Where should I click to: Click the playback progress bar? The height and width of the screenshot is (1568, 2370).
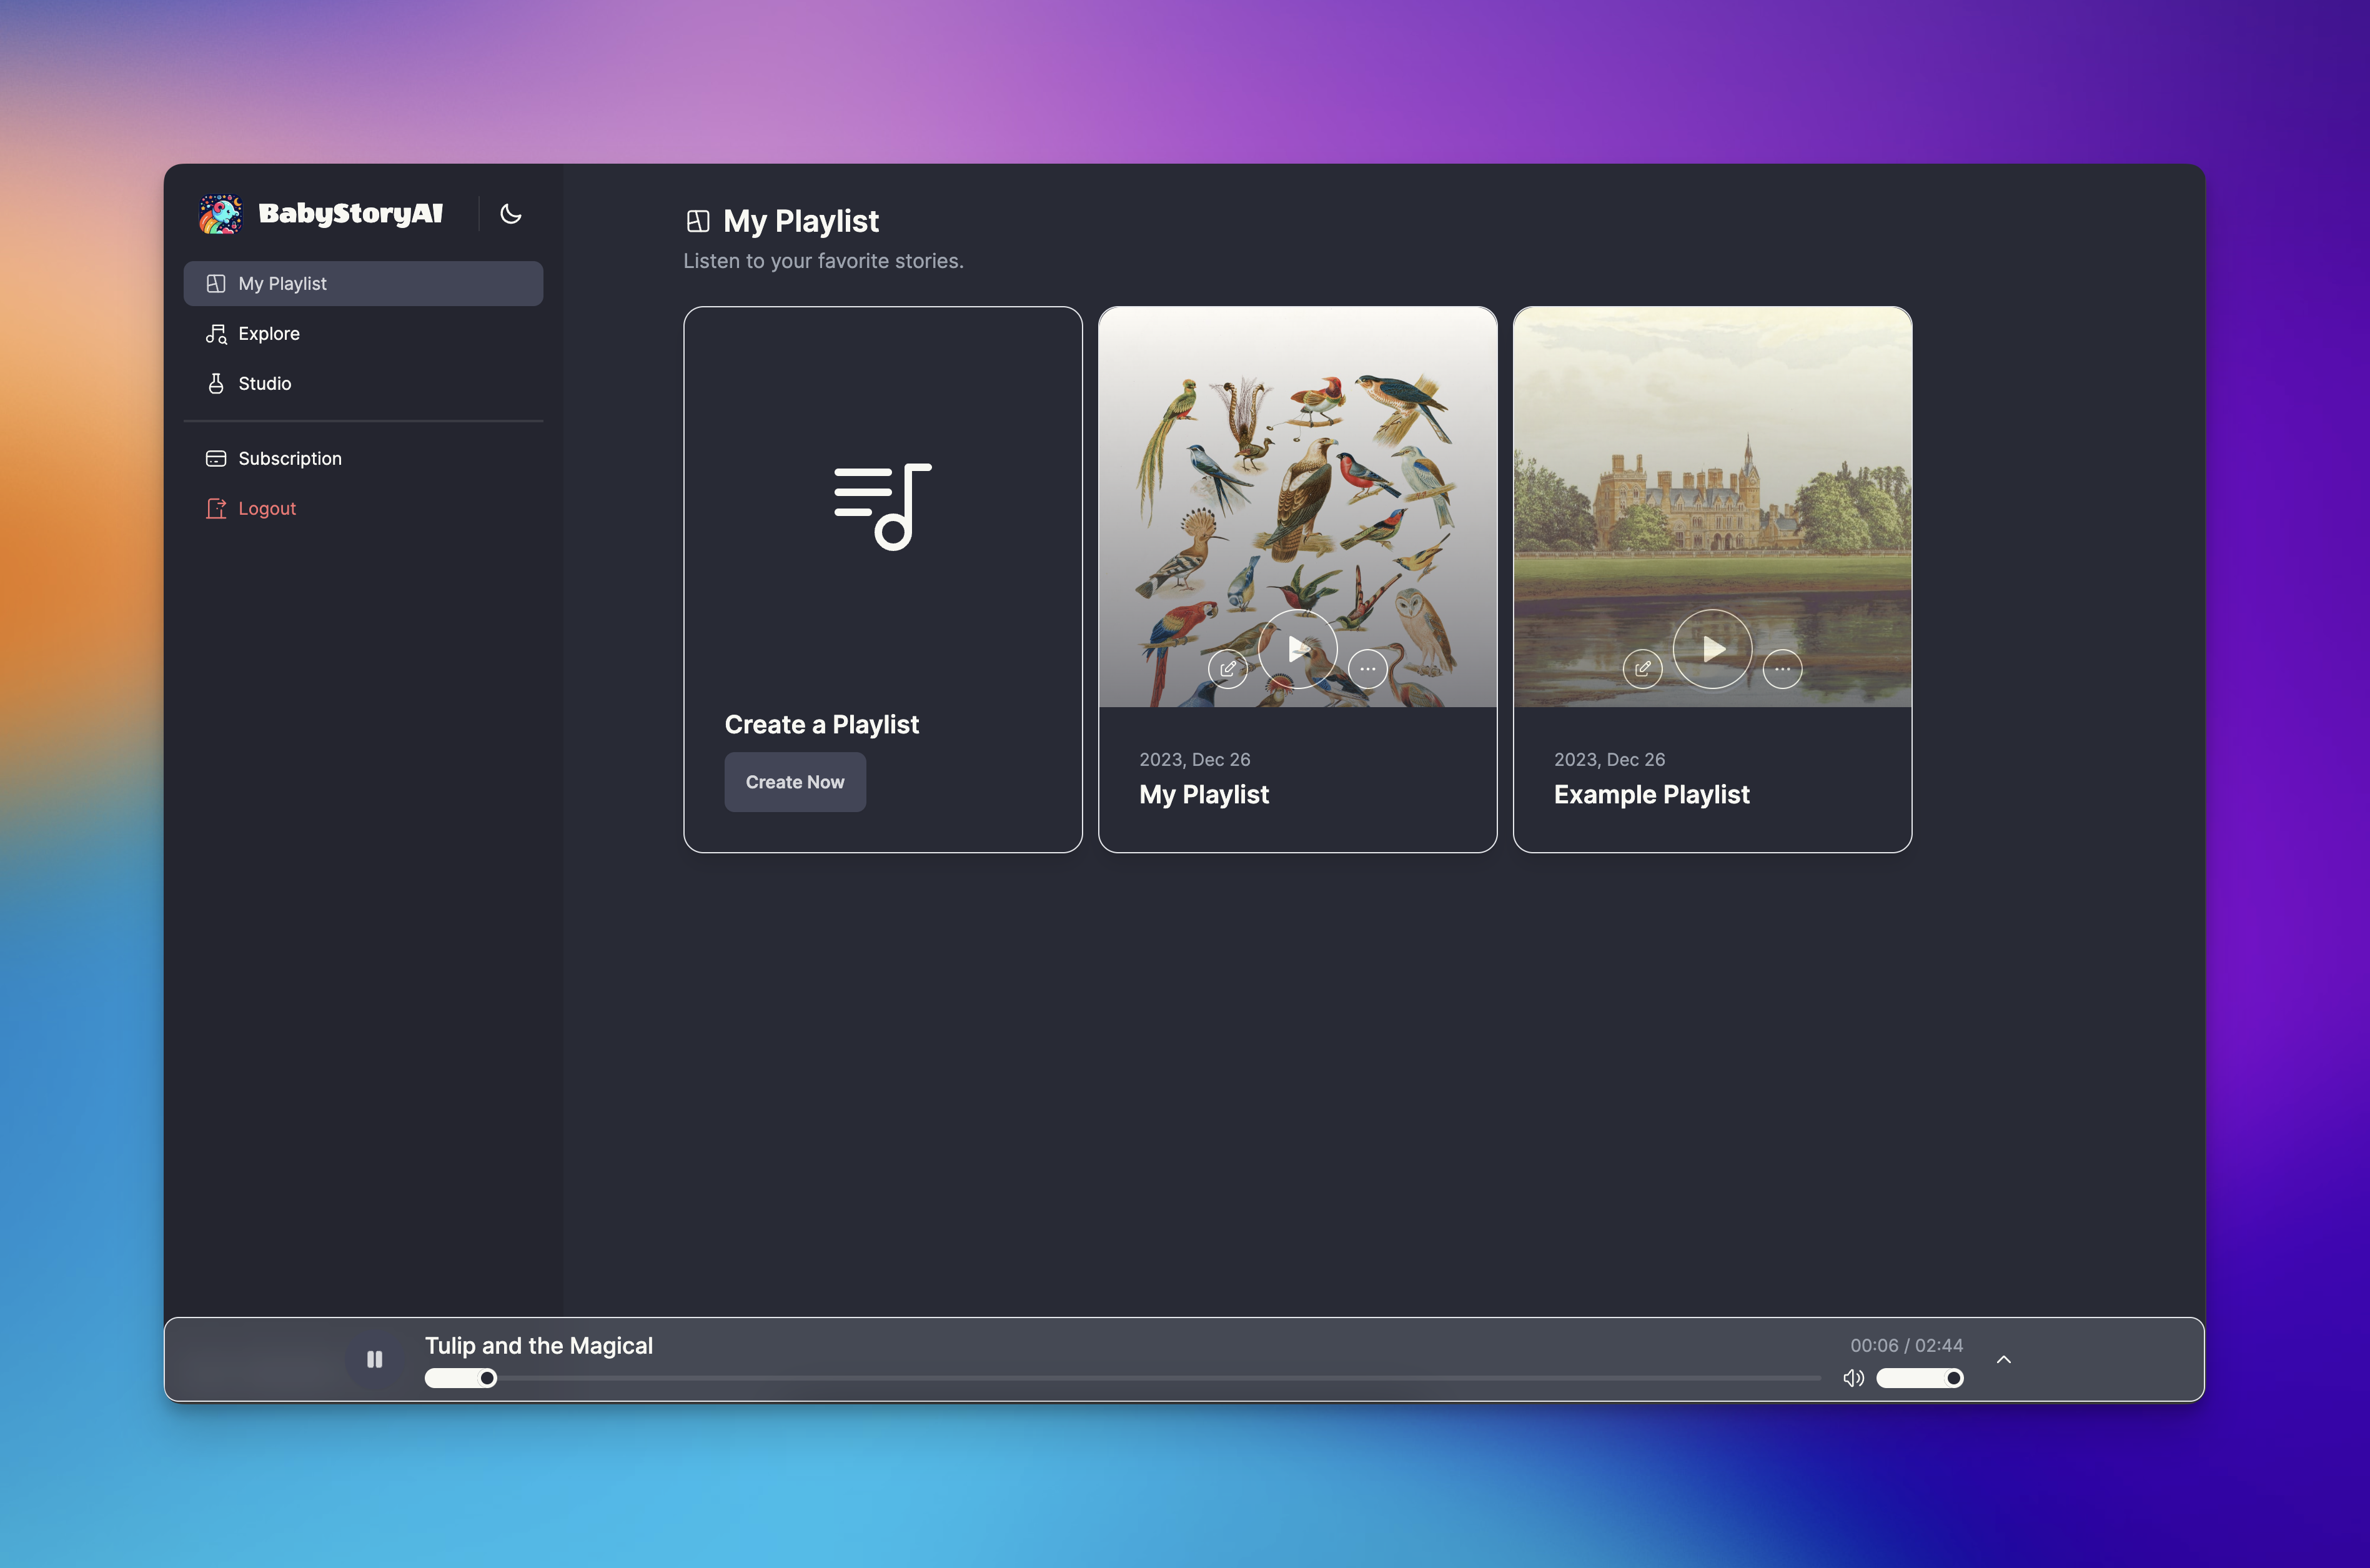click(1120, 1379)
